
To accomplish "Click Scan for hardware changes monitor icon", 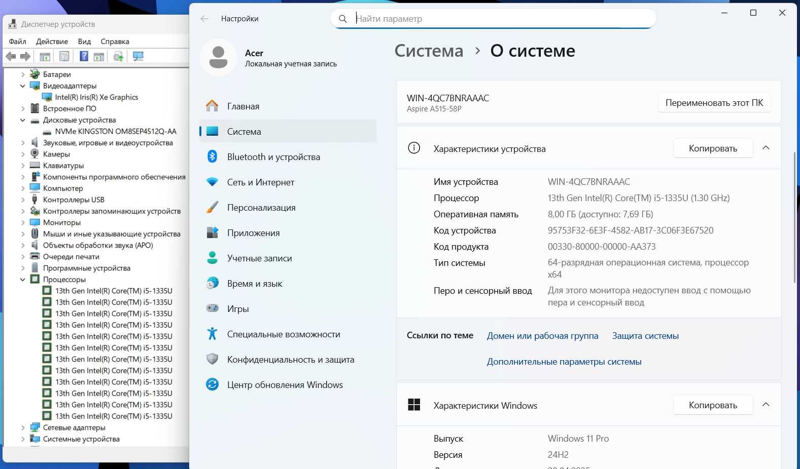I will [138, 57].
